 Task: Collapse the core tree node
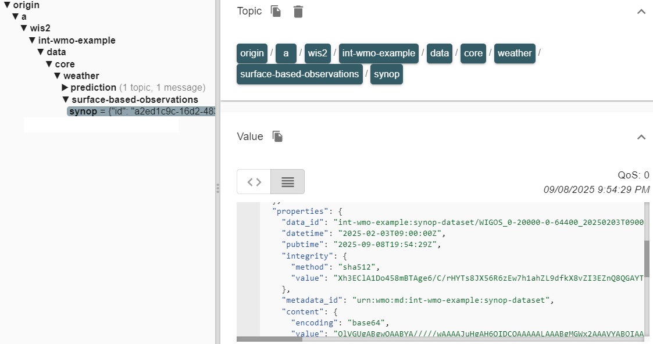[49, 64]
